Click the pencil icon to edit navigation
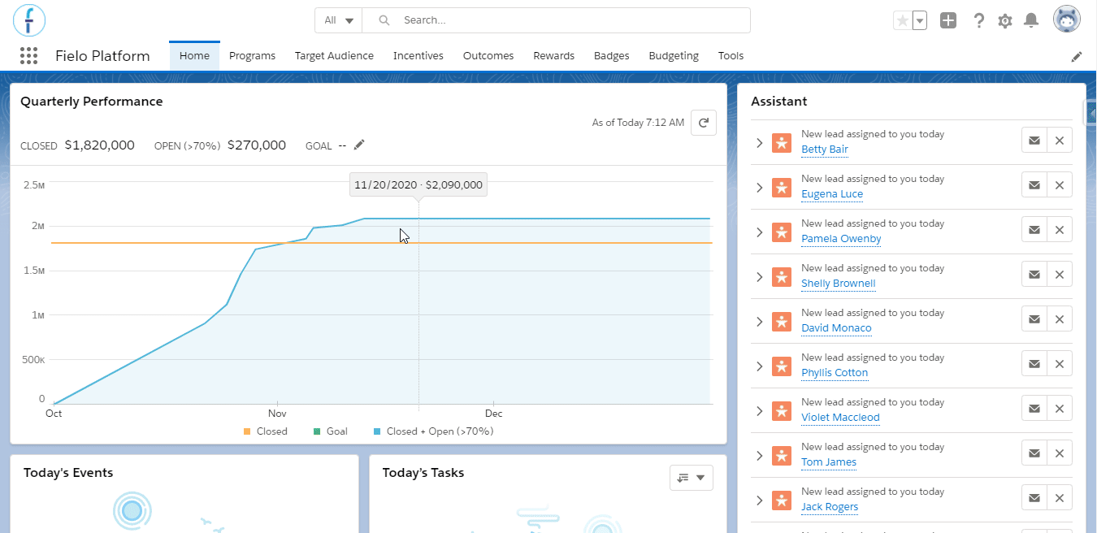The width and height of the screenshot is (1097, 533). click(x=1077, y=56)
